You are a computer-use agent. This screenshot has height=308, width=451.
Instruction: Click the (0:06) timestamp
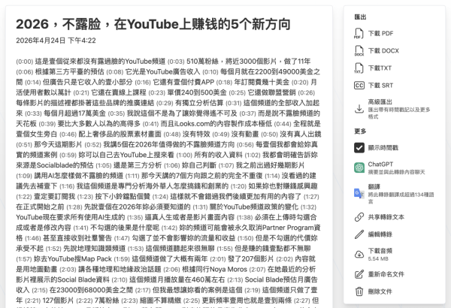tap(25, 72)
